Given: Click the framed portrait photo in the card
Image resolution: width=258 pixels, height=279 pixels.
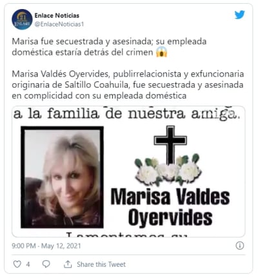Looking at the screenshot, I should point(62,177).
